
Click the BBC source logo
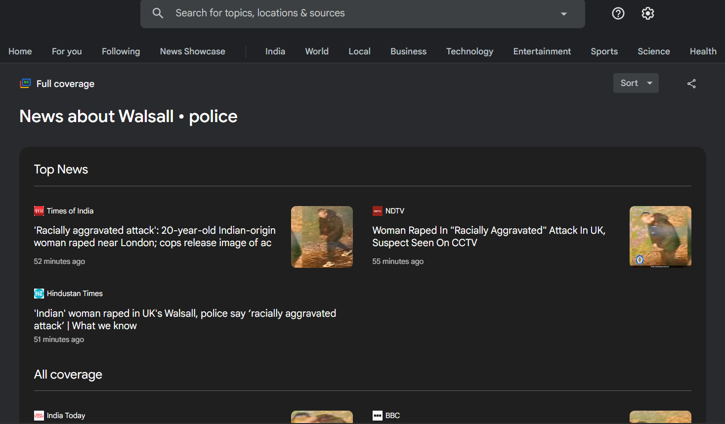[378, 416]
